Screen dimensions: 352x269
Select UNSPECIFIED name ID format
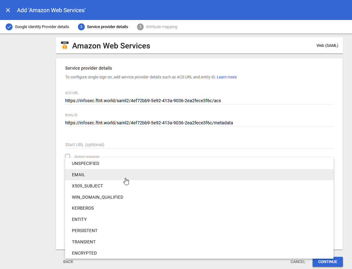pyautogui.click(x=199, y=163)
